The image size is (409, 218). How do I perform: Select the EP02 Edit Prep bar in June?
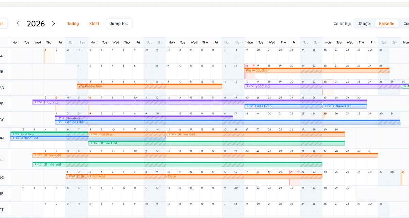coord(49,134)
